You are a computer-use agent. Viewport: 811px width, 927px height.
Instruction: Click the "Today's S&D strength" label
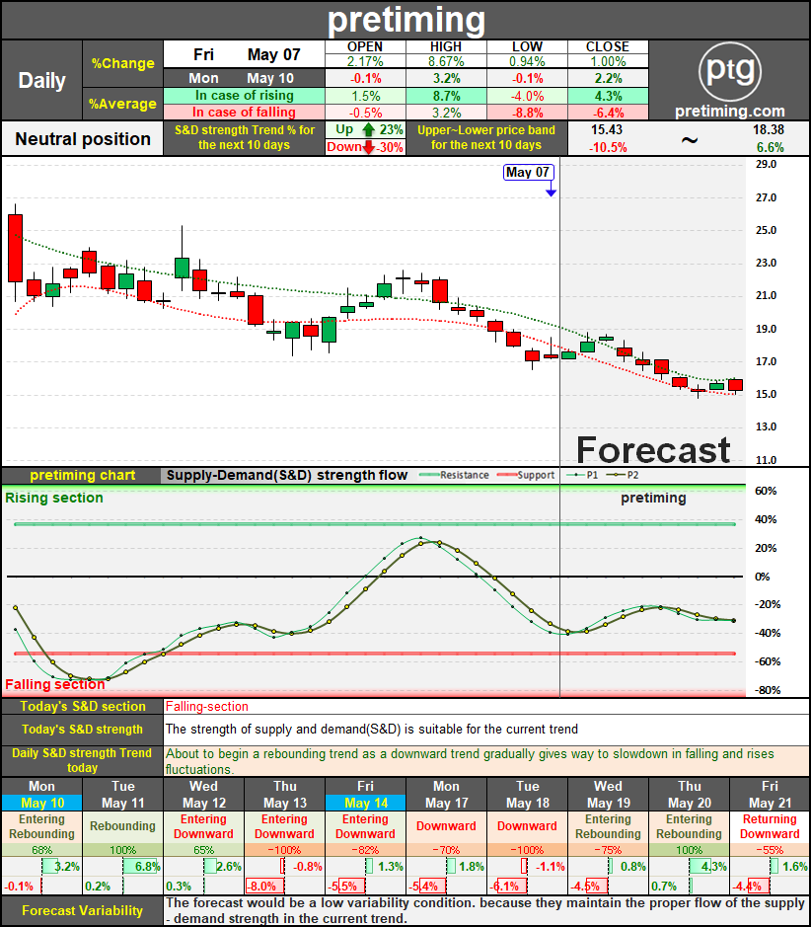coord(82,730)
